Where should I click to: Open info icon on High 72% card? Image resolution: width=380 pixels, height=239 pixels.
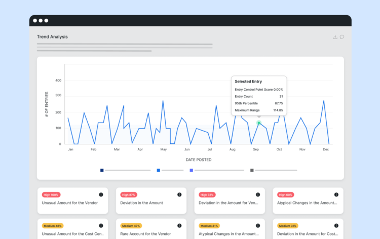(258, 194)
